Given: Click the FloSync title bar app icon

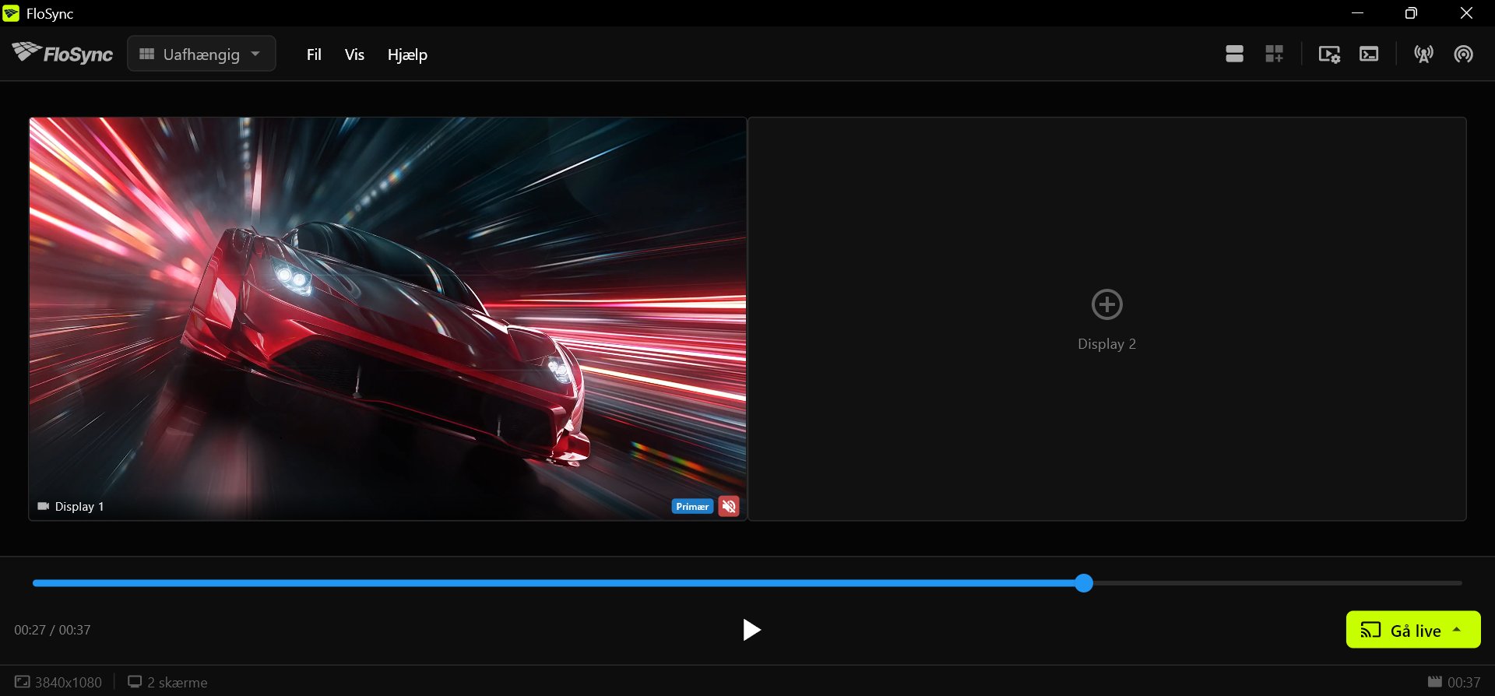Looking at the screenshot, I should 11,13.
